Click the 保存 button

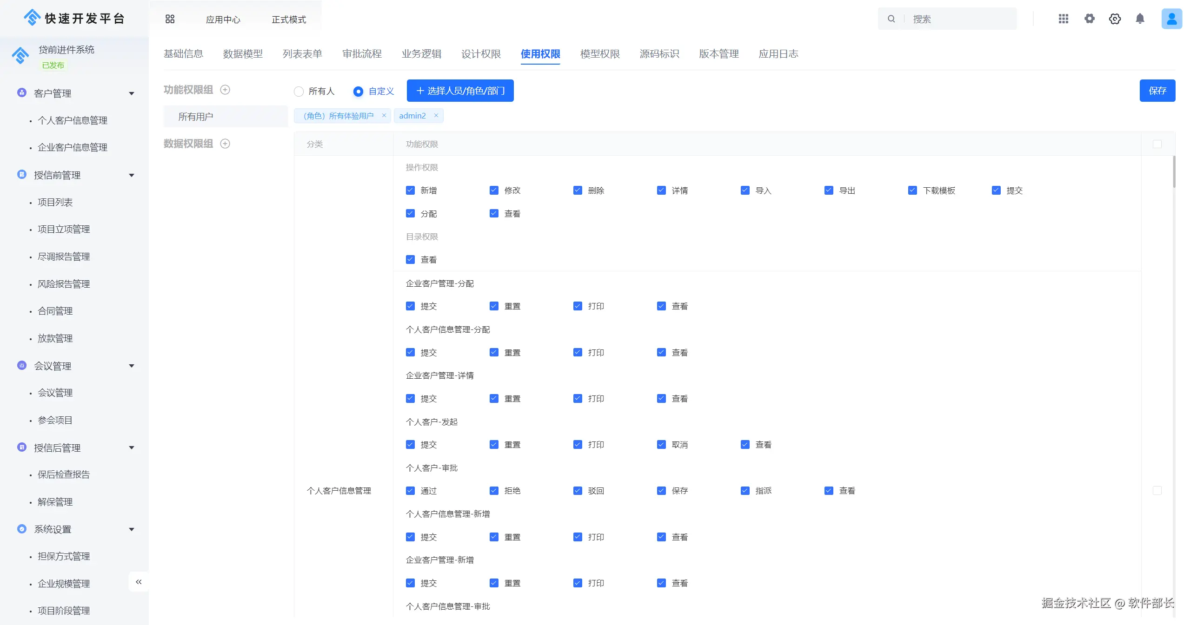pos(1157,91)
